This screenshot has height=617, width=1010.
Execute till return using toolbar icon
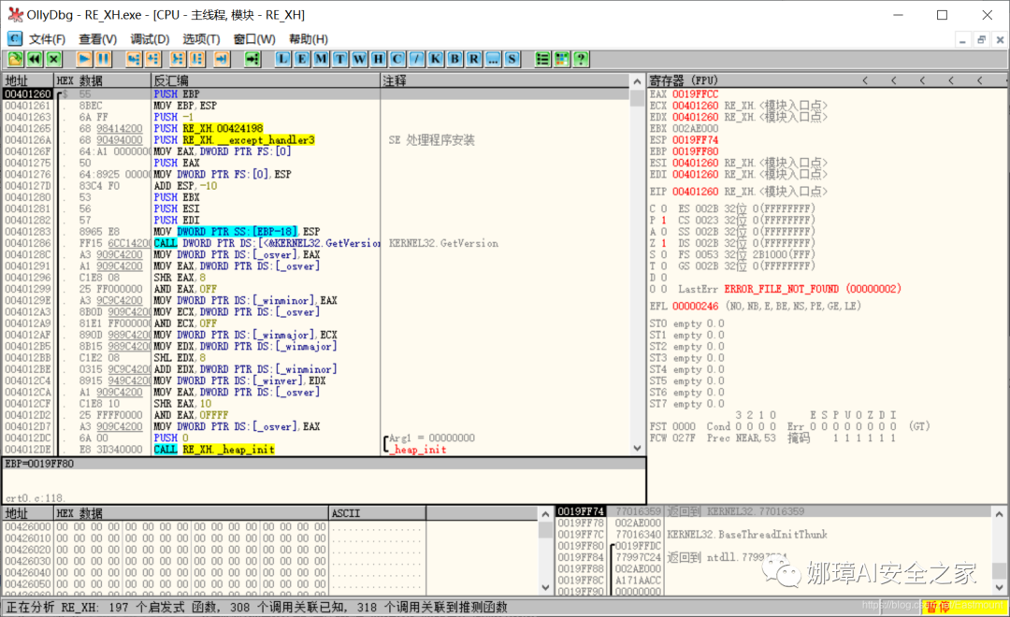[x=221, y=59]
